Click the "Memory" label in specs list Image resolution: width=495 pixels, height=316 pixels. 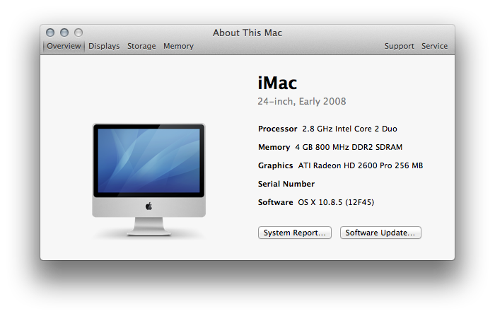tap(274, 147)
